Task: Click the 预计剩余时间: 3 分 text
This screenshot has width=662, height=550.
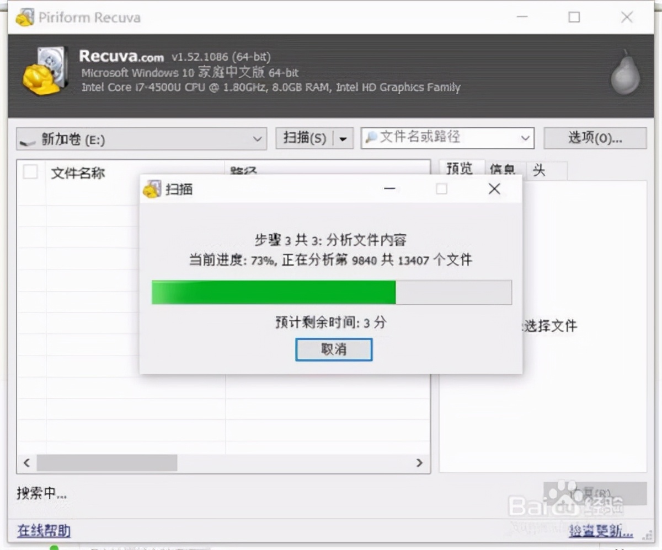Action: click(x=330, y=322)
